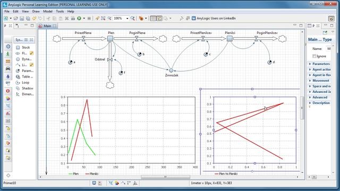Select parameter d on the canvas
Viewport: 340px width, 191px height.
click(x=269, y=63)
